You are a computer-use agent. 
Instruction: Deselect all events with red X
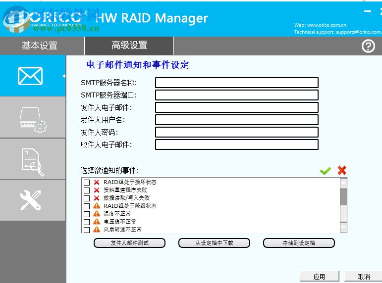pyautogui.click(x=342, y=170)
